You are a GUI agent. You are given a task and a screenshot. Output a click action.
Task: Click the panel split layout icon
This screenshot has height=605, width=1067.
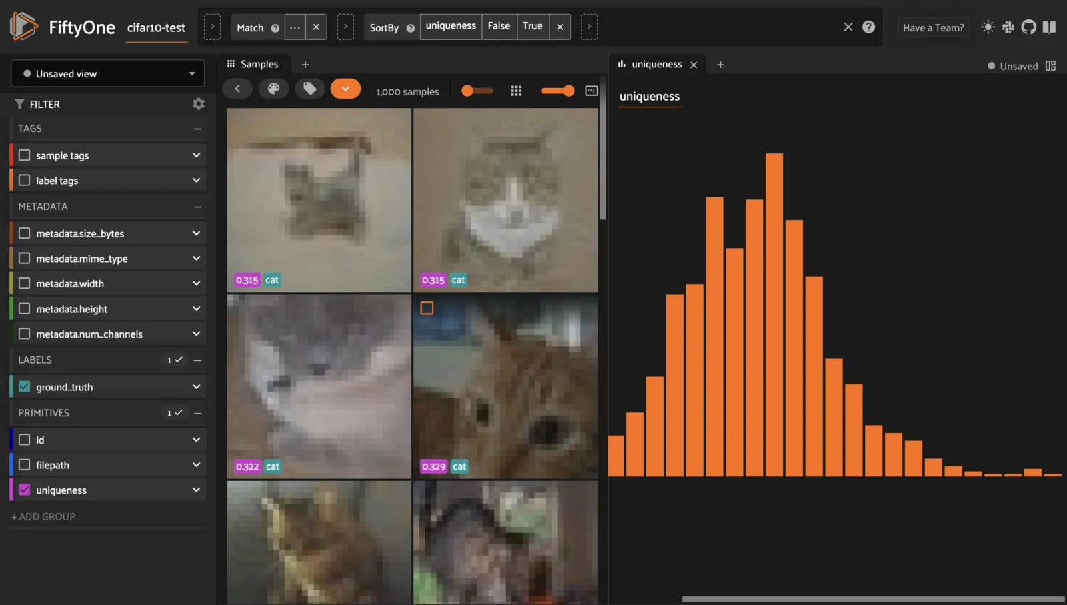coord(1051,65)
